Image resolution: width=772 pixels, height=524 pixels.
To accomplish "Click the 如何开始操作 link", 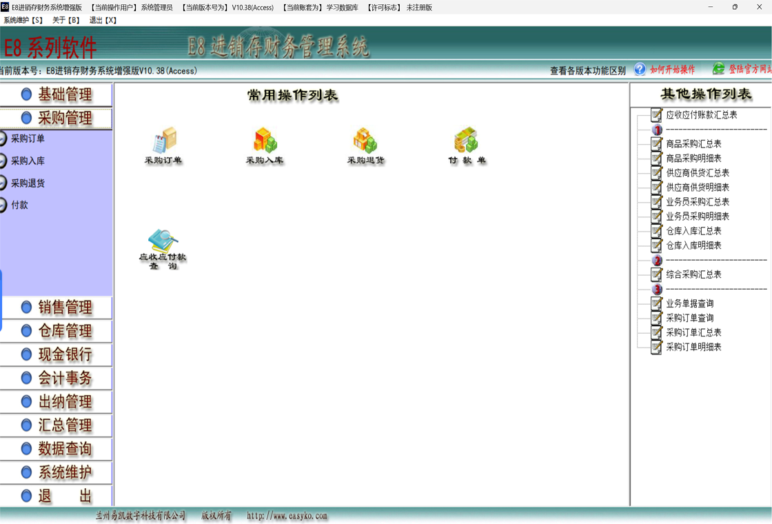I will pyautogui.click(x=672, y=70).
